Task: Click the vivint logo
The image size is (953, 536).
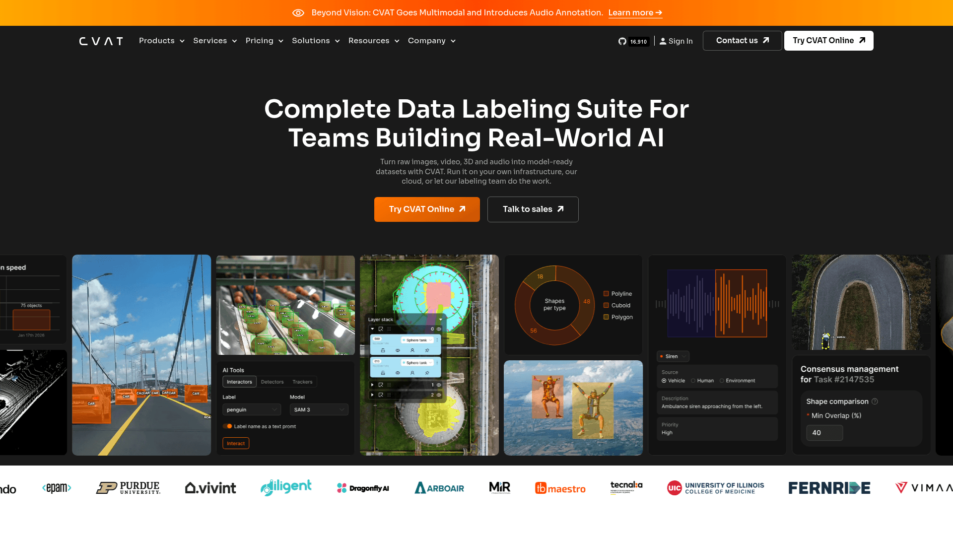Action: (x=210, y=488)
